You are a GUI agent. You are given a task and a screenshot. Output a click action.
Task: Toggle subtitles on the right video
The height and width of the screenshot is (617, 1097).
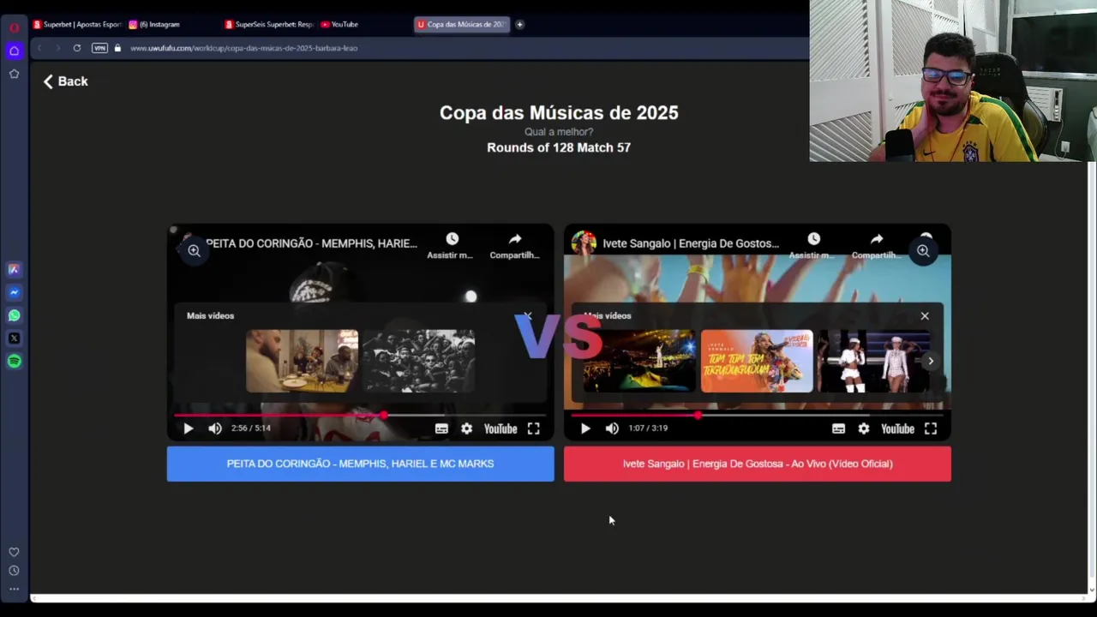[x=838, y=428]
